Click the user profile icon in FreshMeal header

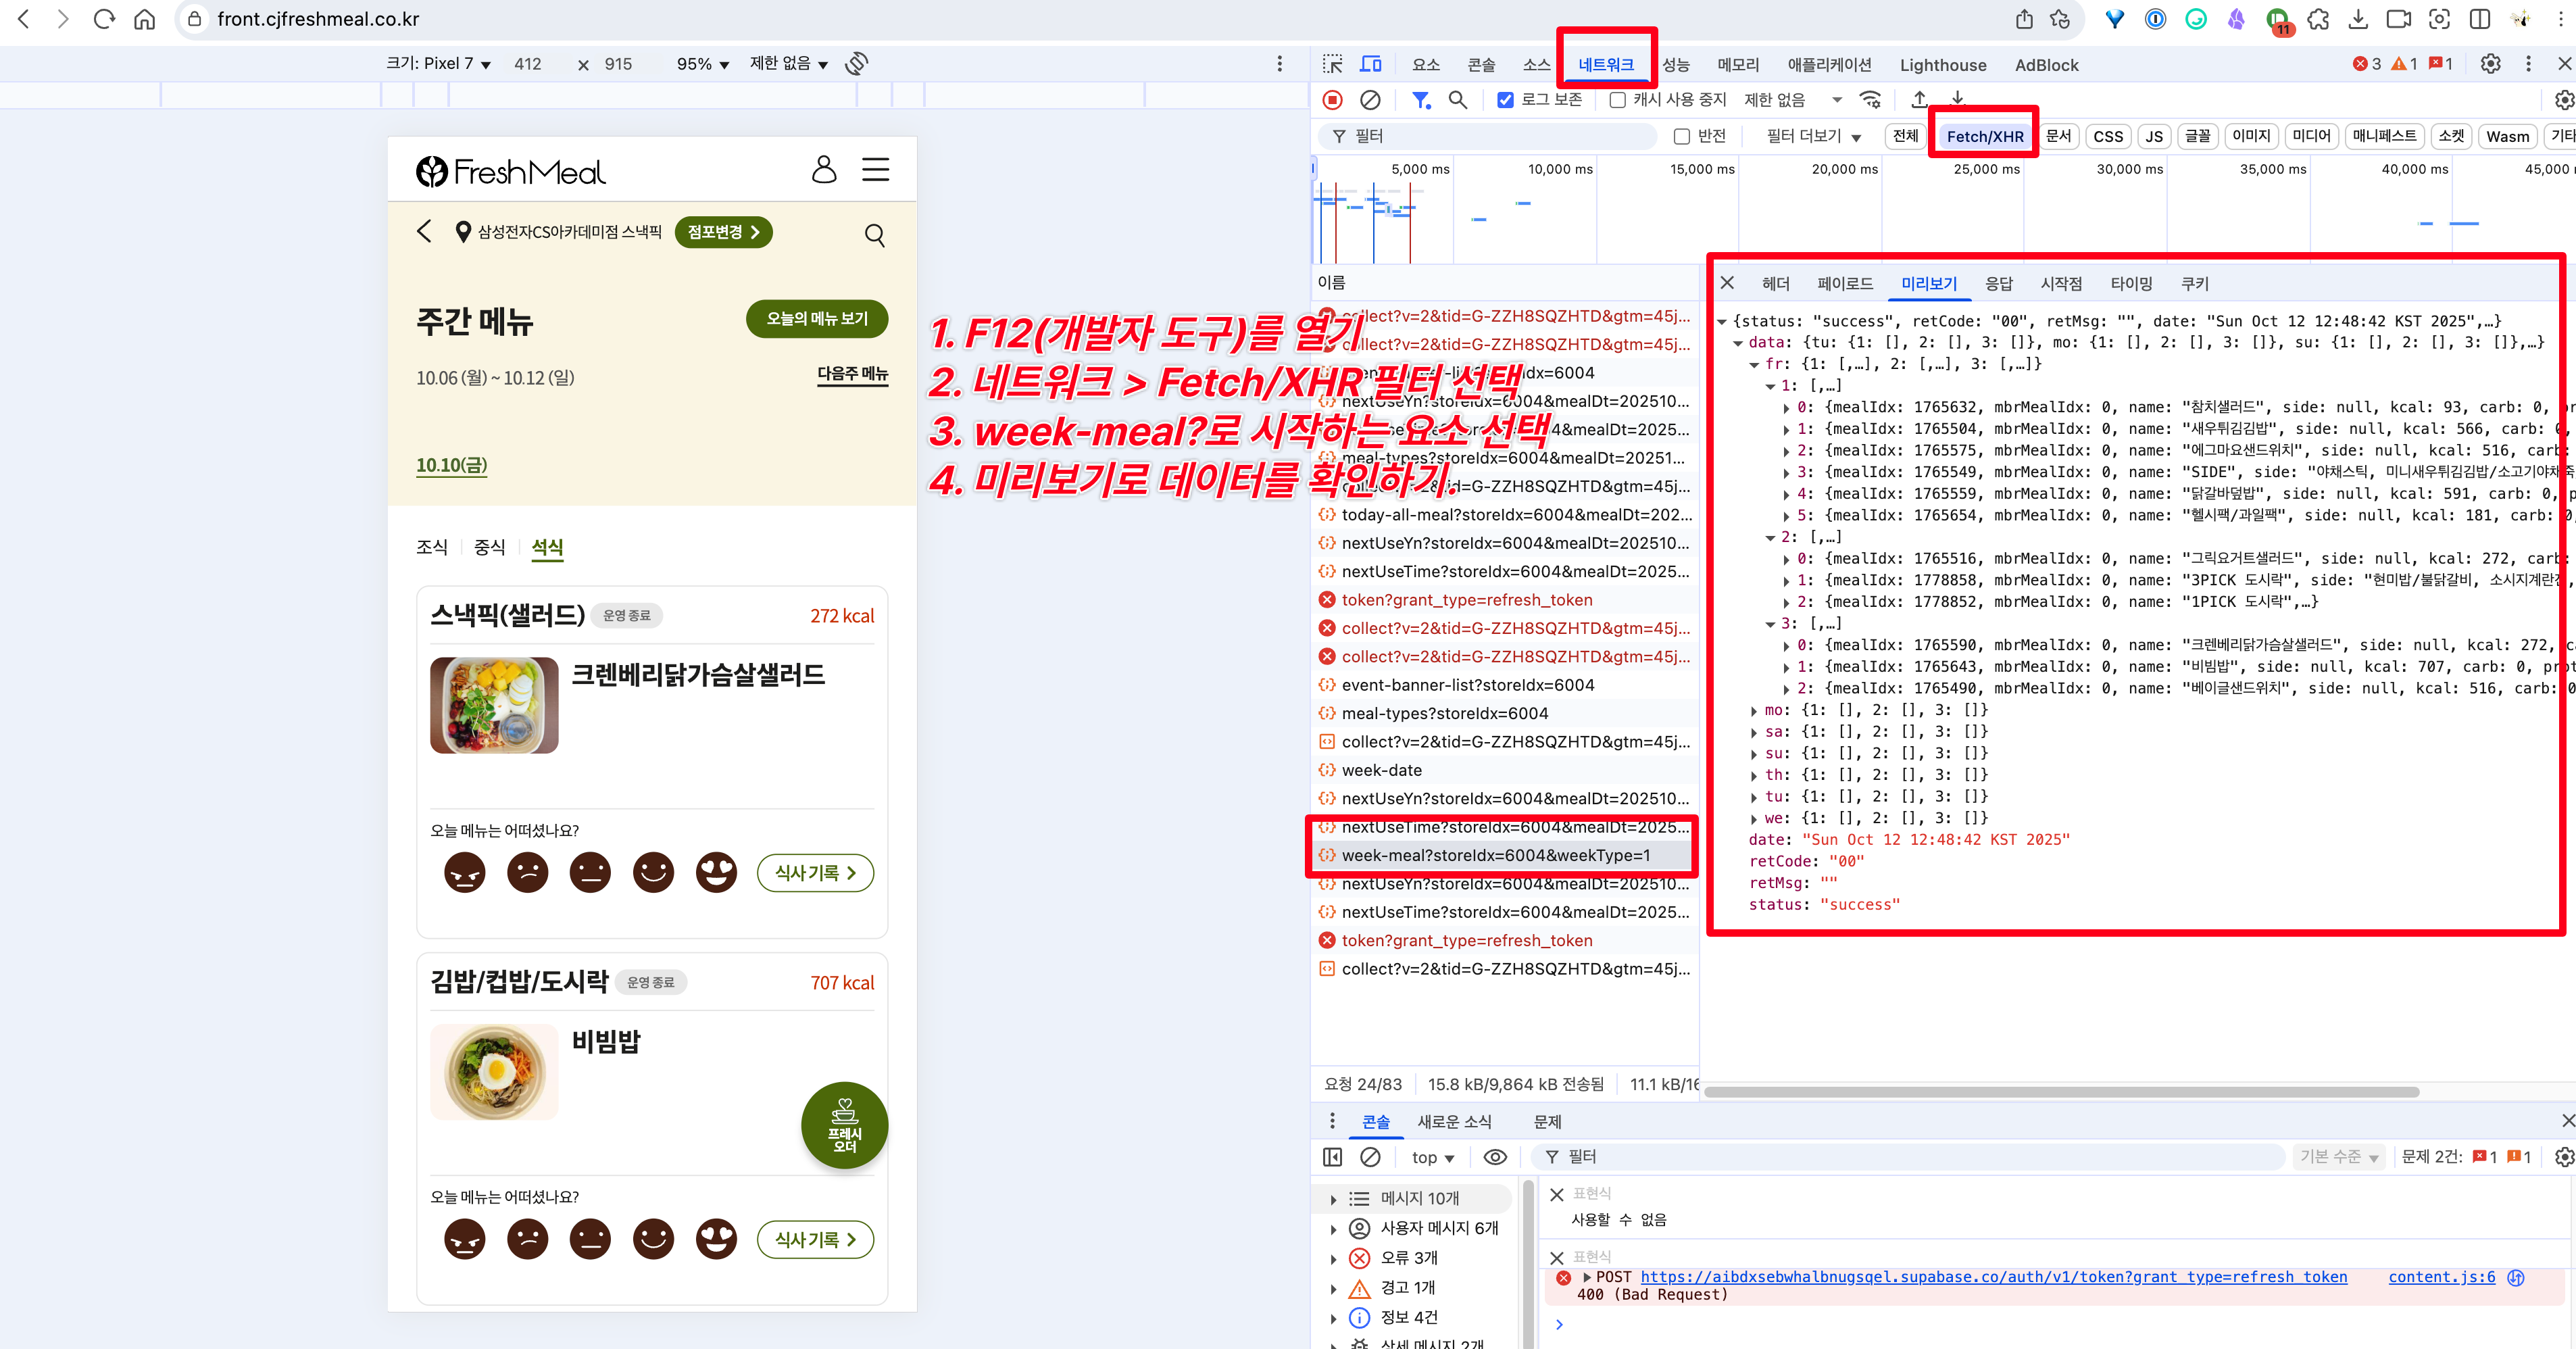click(x=823, y=170)
